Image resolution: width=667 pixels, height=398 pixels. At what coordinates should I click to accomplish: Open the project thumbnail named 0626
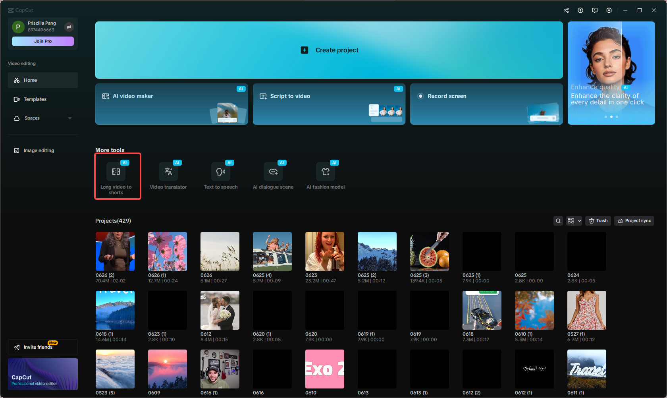point(220,251)
